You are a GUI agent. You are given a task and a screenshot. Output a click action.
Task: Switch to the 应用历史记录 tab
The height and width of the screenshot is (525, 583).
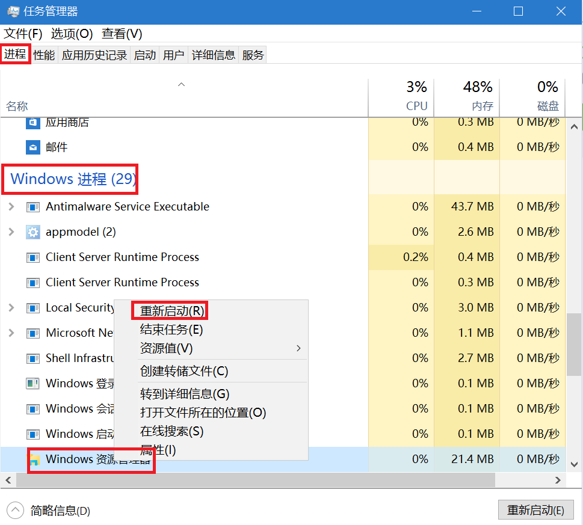pos(94,55)
